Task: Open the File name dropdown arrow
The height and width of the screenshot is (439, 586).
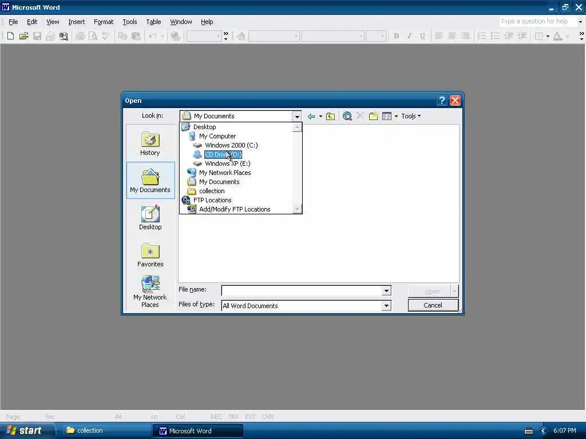Action: click(x=386, y=290)
